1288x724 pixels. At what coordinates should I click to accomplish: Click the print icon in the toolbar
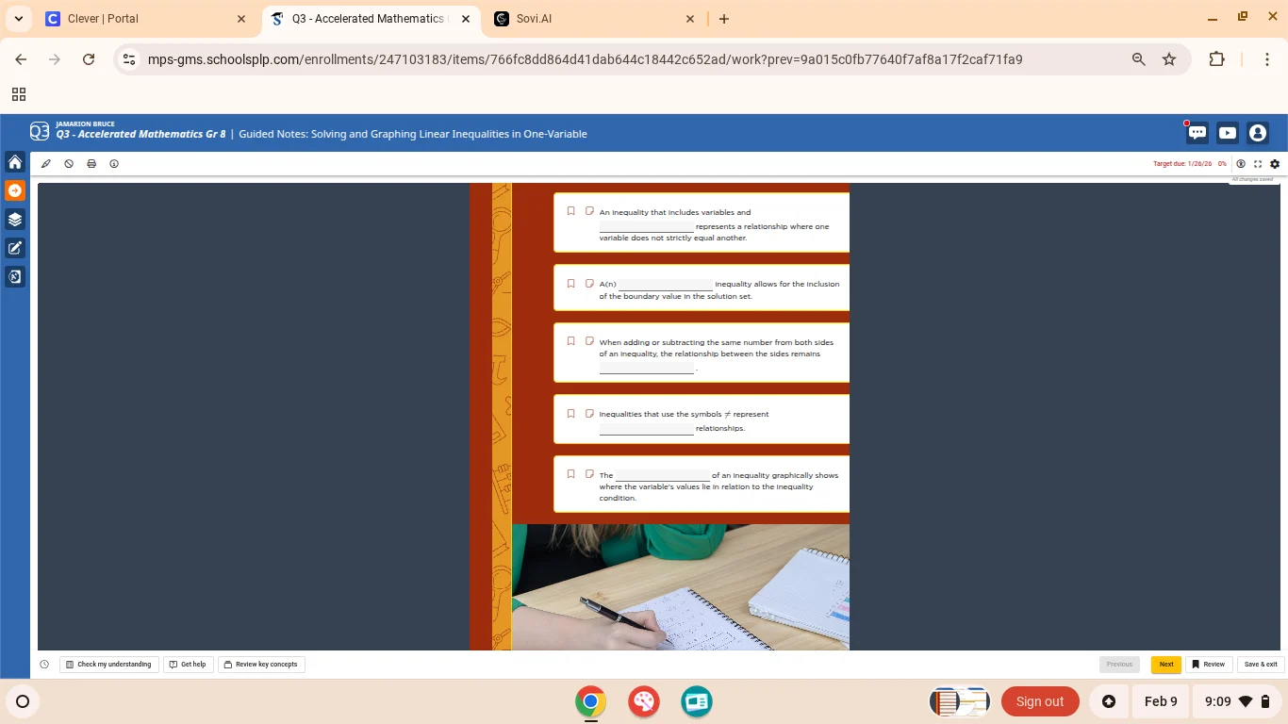coord(91,163)
